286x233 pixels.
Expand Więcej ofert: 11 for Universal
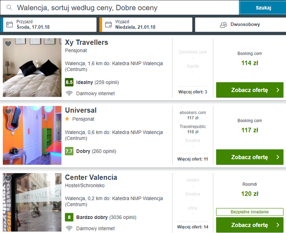coord(193,159)
